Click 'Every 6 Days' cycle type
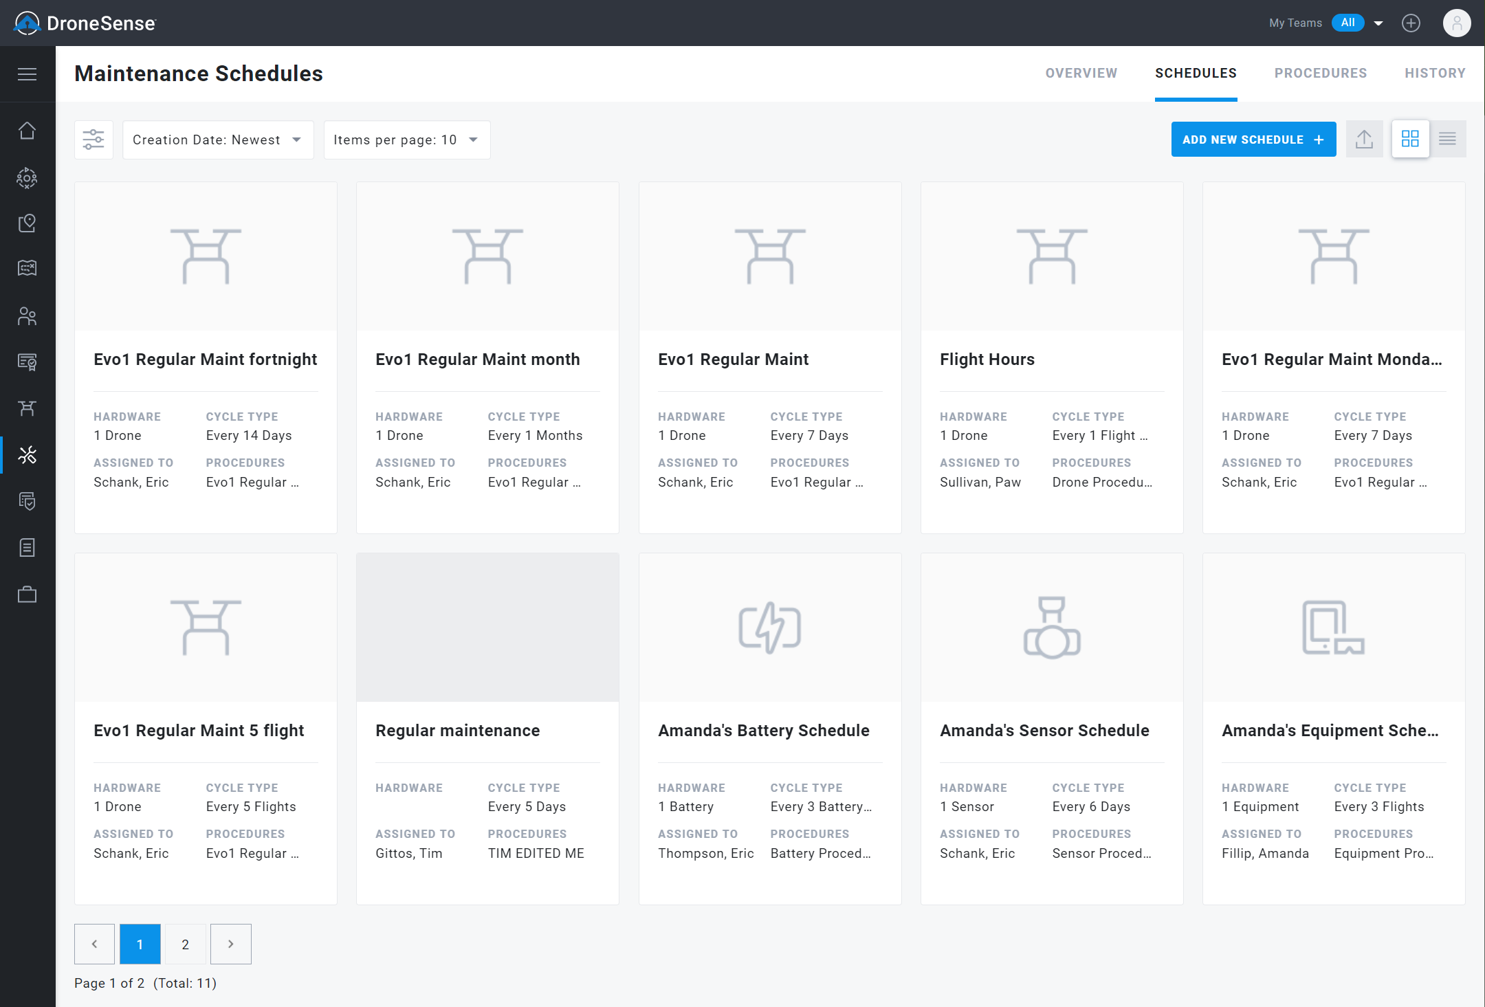 (x=1091, y=806)
